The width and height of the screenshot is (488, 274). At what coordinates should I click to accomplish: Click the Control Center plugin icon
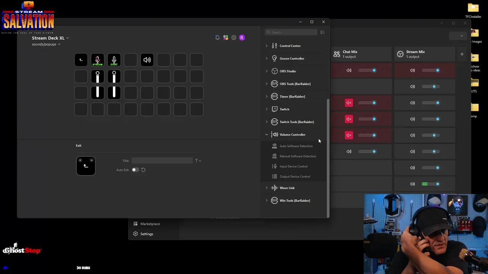(274, 46)
